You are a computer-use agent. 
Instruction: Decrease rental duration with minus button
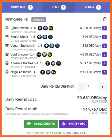(x=82, y=87)
